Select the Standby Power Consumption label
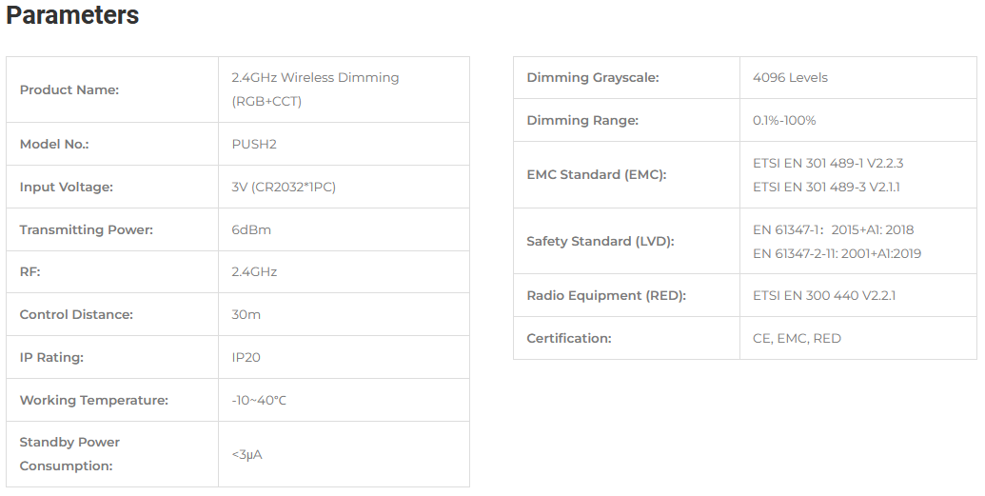 [x=69, y=454]
